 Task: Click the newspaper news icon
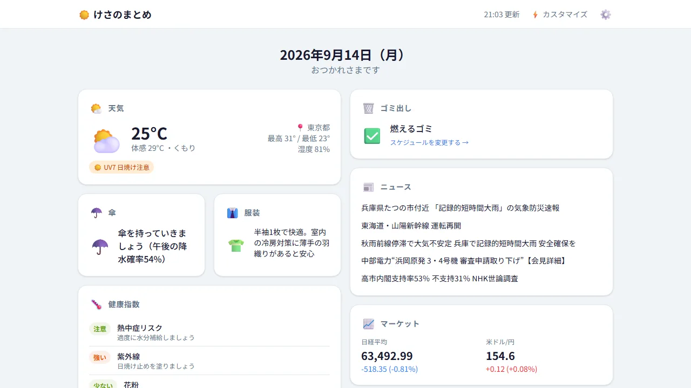point(369,187)
